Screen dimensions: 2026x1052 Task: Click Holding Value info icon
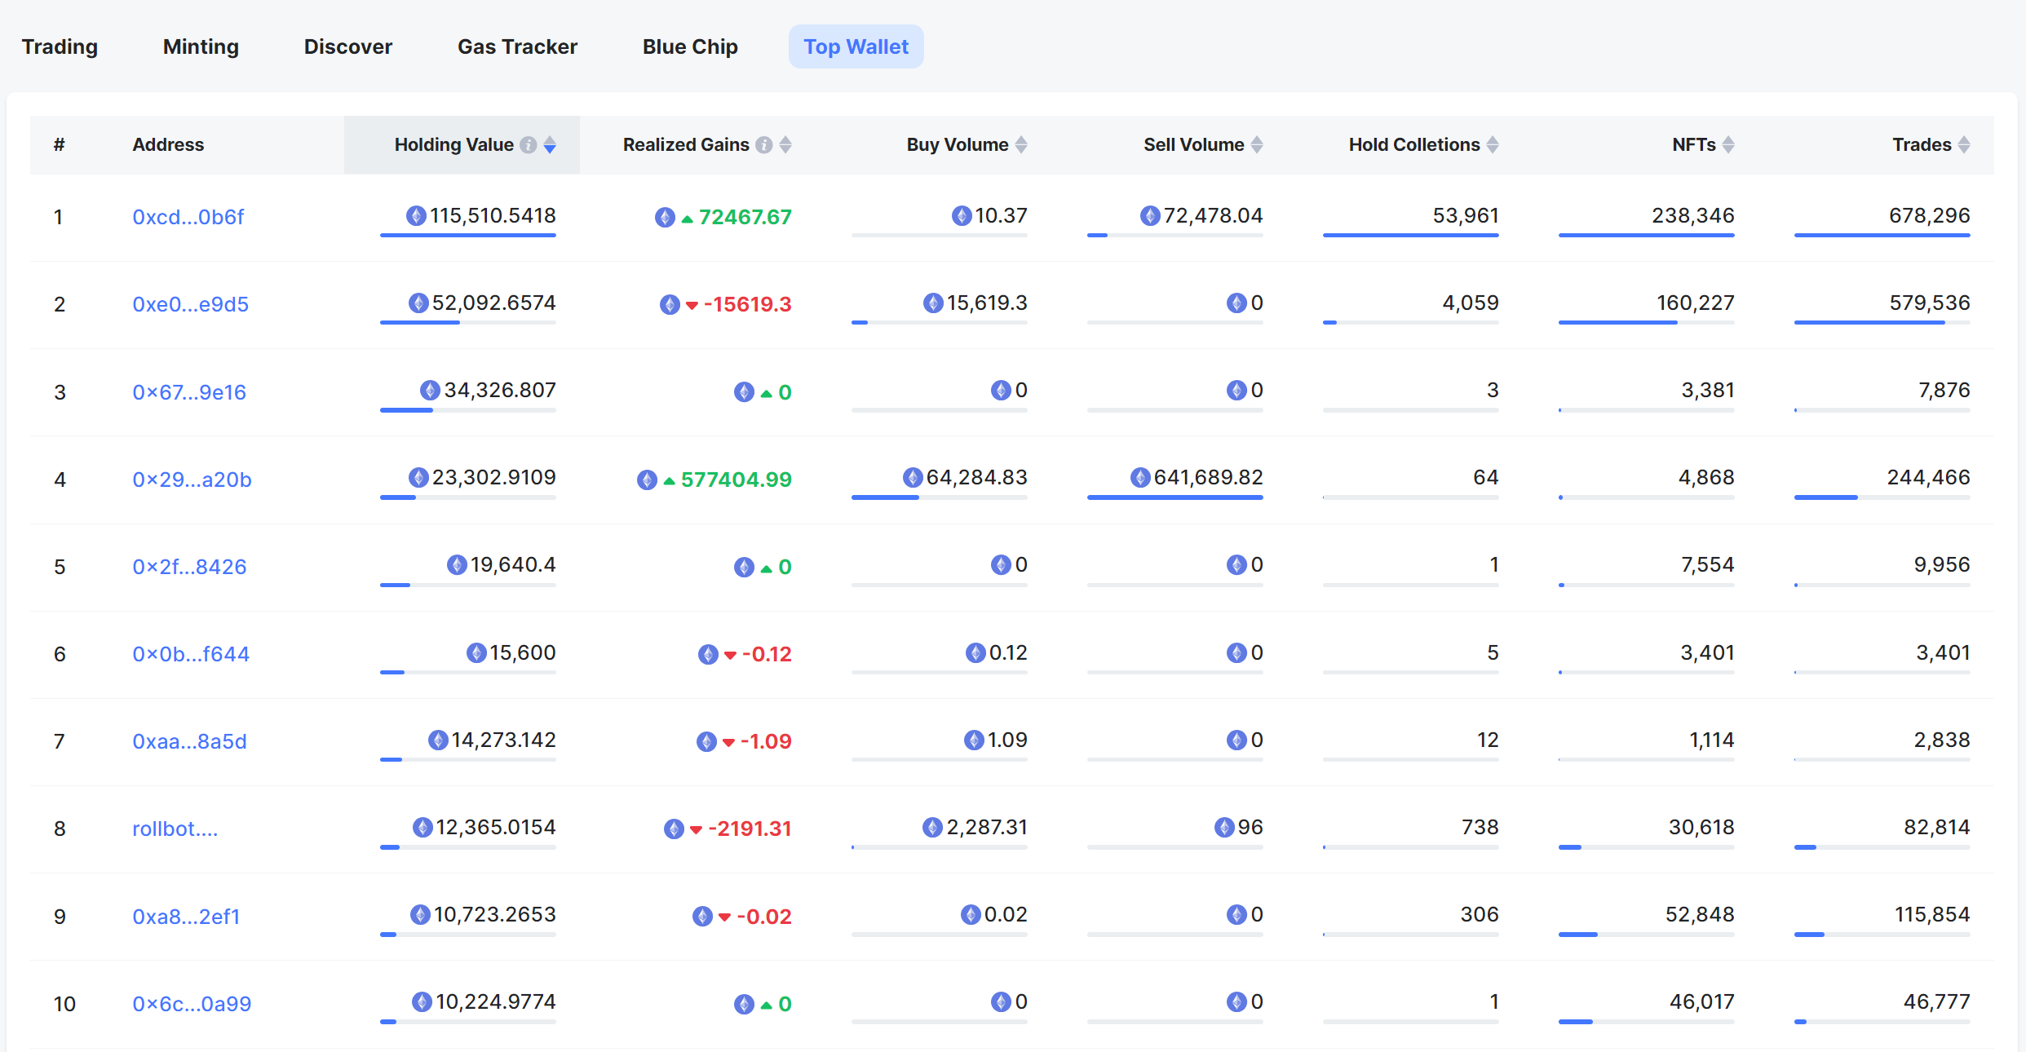pyautogui.click(x=529, y=145)
